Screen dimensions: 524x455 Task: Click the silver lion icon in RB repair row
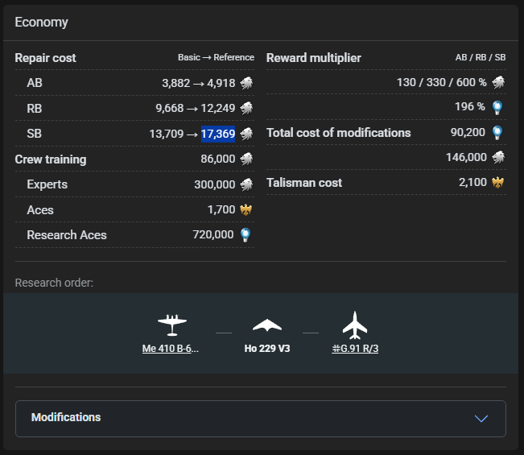(246, 108)
